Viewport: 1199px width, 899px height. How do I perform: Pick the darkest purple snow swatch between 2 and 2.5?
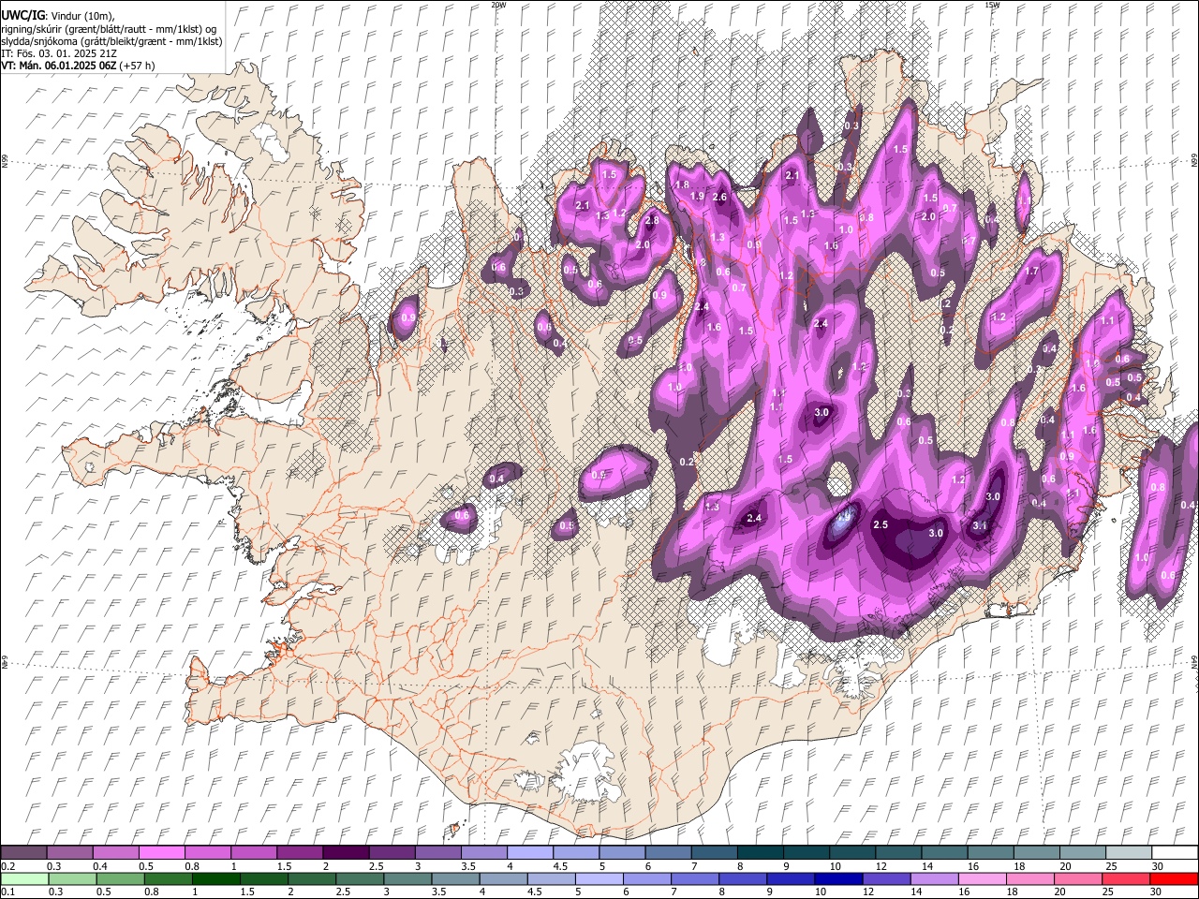[x=345, y=852]
